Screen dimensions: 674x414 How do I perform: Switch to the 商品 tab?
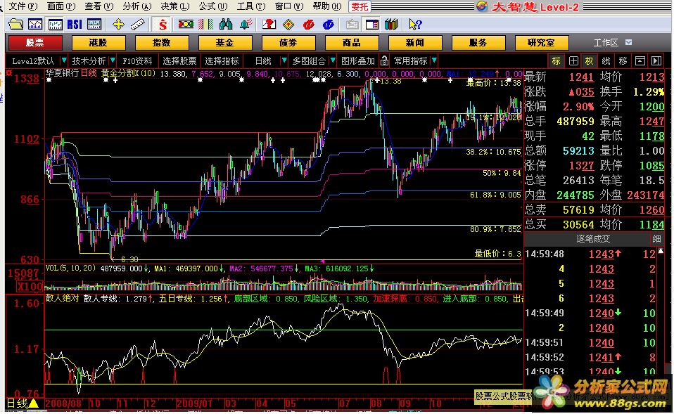point(352,42)
